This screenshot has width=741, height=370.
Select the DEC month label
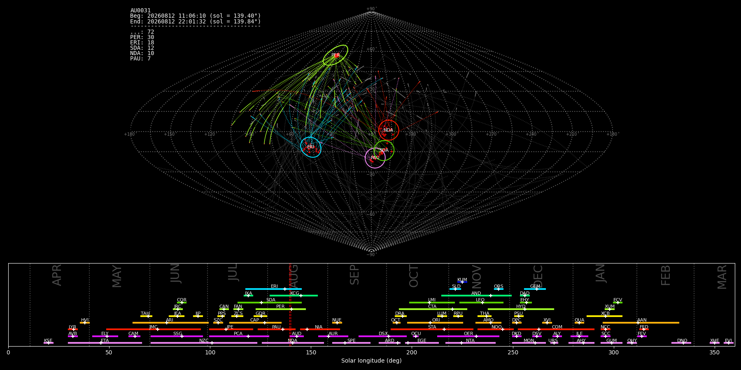pyautogui.click(x=538, y=276)
